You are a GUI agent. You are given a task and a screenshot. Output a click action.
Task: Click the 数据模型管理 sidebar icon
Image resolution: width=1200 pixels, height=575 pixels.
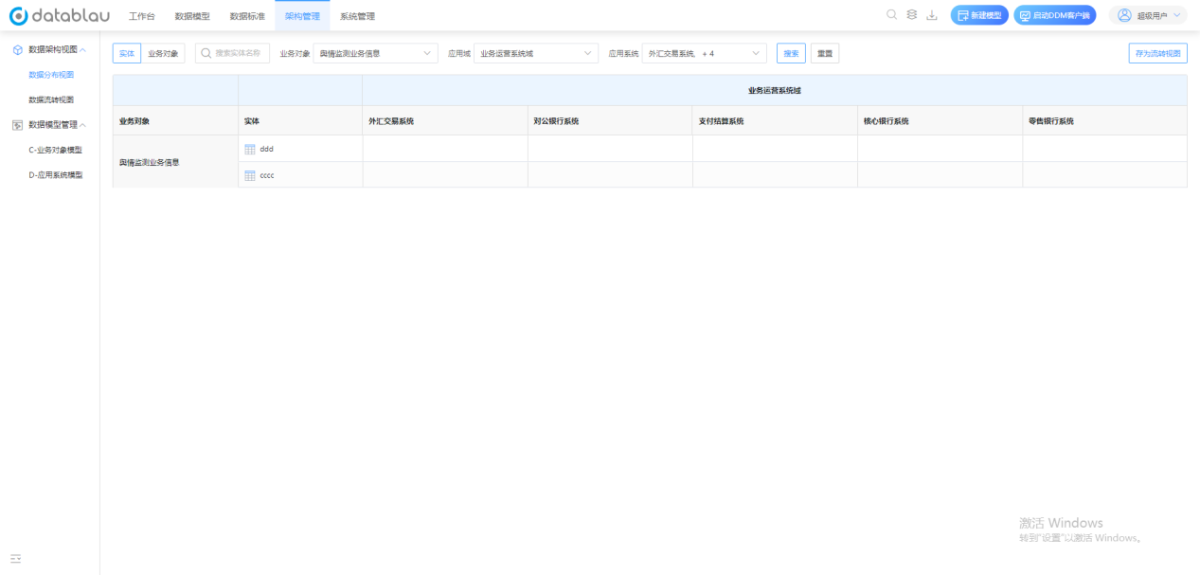point(17,124)
